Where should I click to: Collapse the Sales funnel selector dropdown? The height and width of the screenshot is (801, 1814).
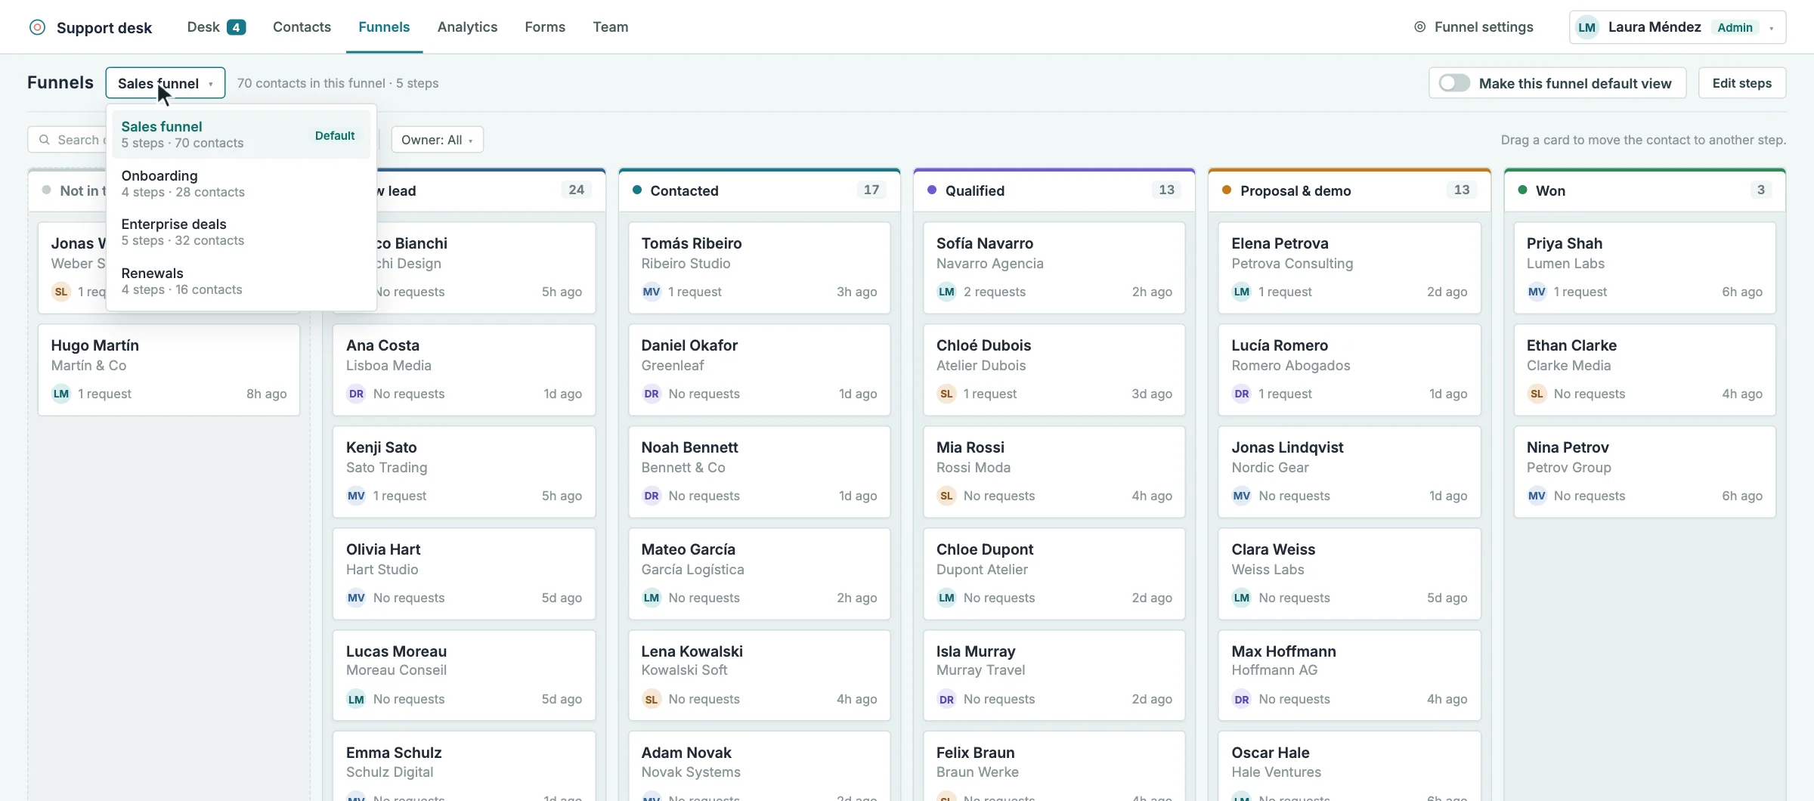[166, 83]
